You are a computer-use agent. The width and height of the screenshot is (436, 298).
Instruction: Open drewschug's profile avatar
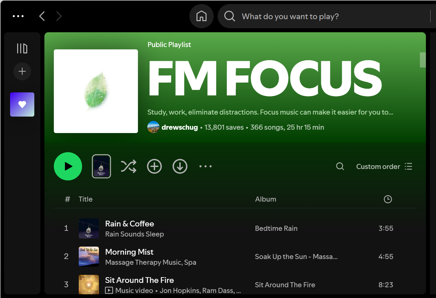pyautogui.click(x=153, y=127)
